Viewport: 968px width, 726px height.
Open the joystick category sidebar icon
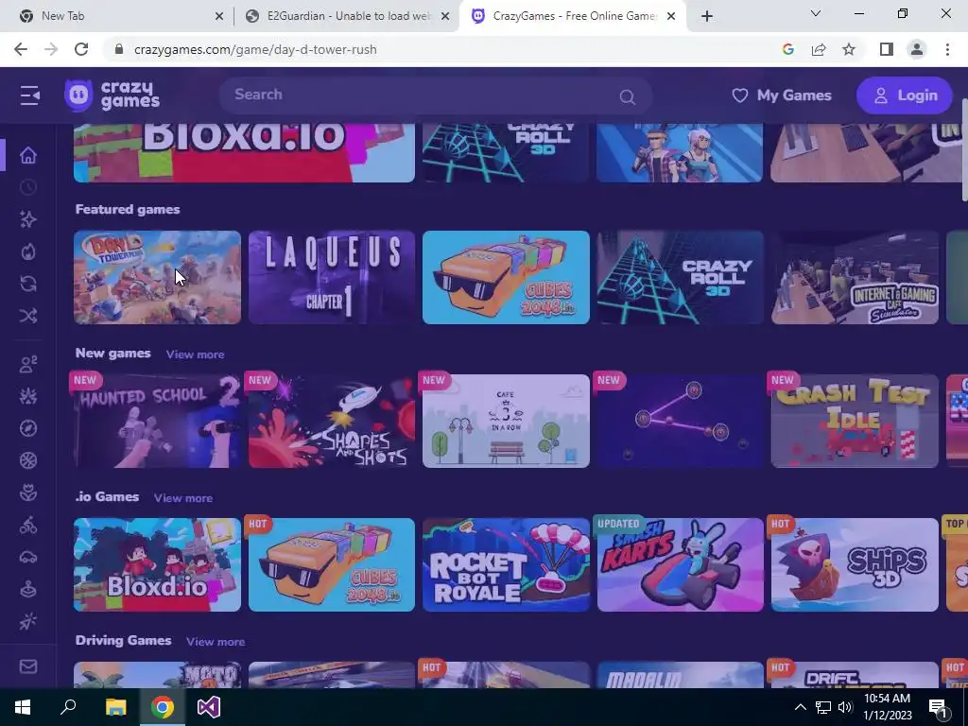coord(28,590)
